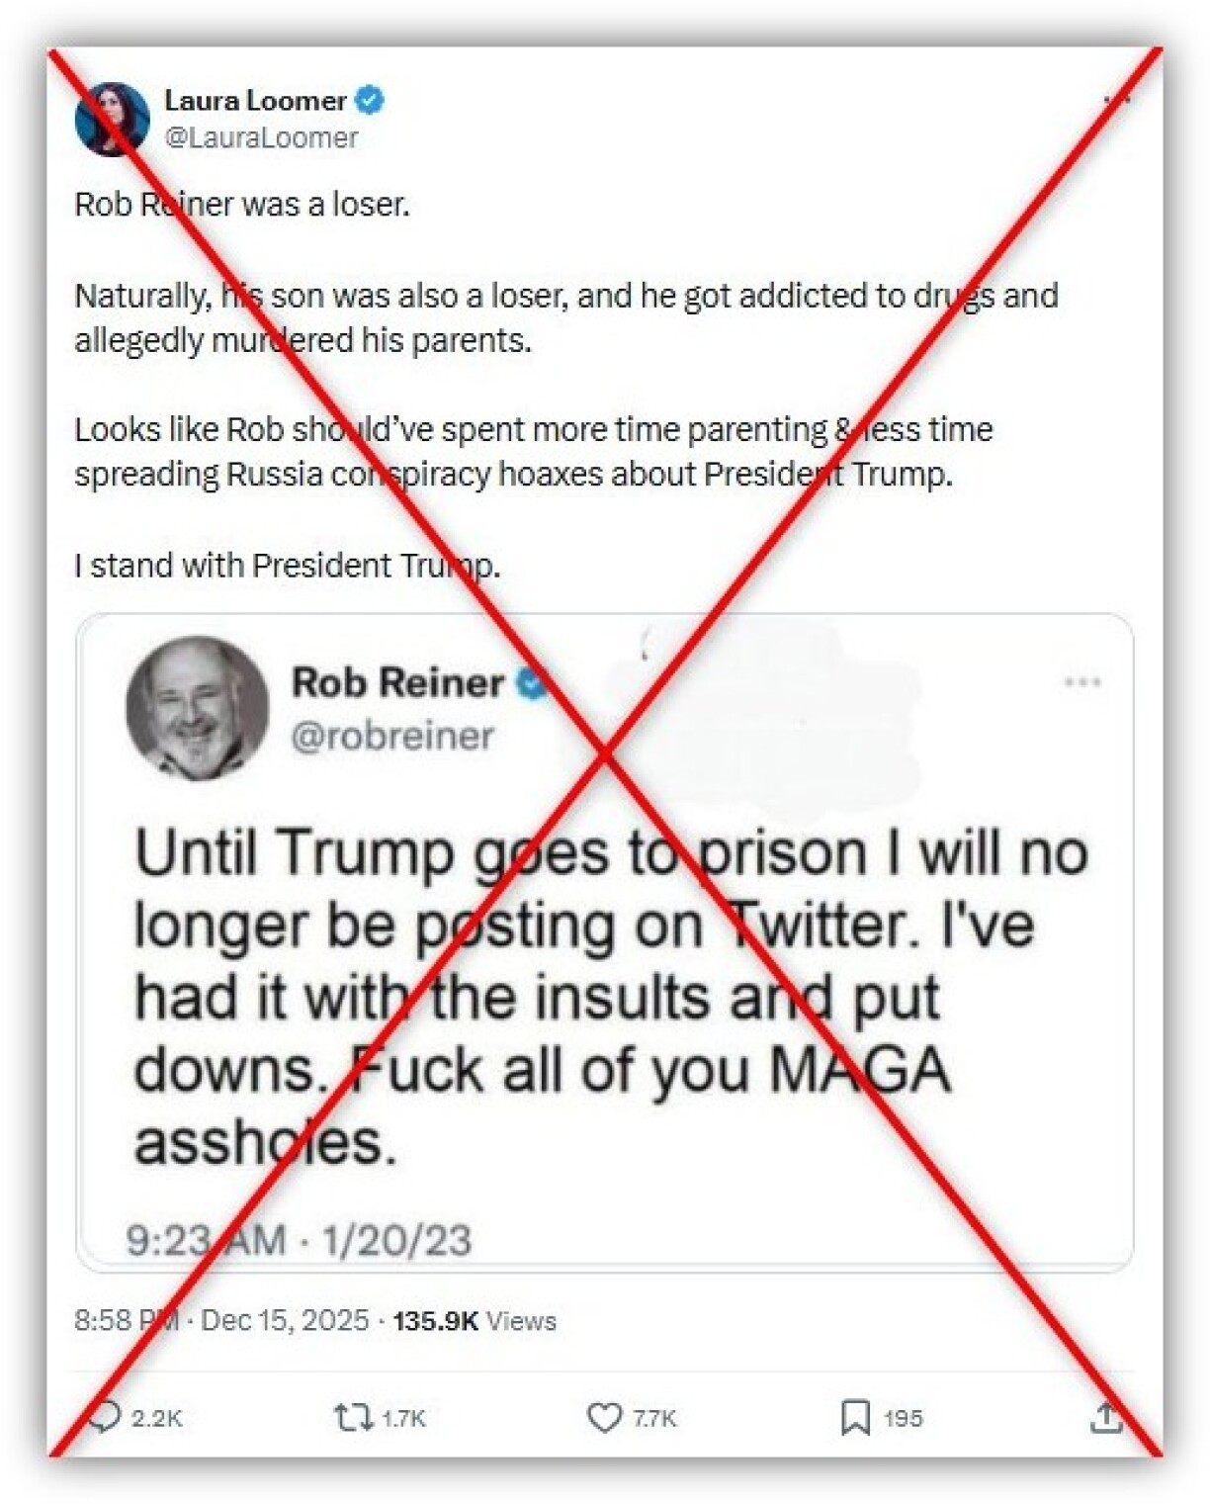
Task: Click the grayscale avatar in the quoted tweet
Action: point(197,708)
